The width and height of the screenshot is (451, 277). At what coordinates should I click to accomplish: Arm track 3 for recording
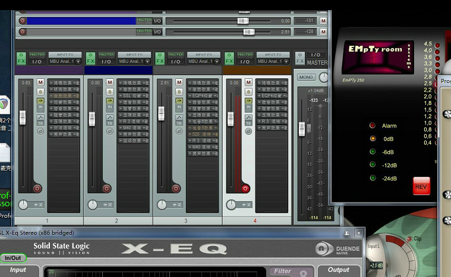176,189
